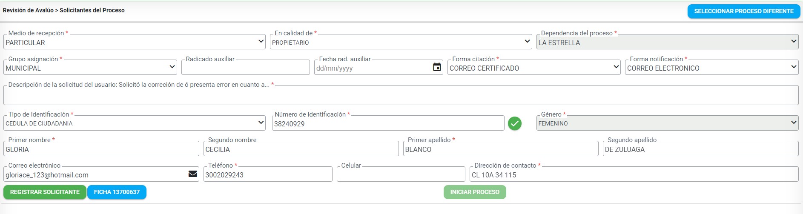Expand the En calidad de dropdown
This screenshot has width=803, height=214.
coord(401,42)
